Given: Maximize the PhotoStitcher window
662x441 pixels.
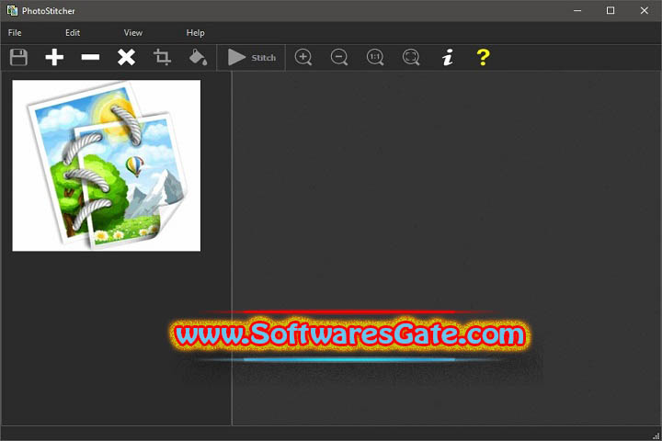Looking at the screenshot, I should coord(611,10).
